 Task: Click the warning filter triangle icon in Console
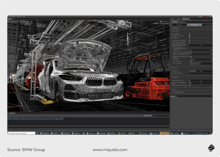point(148,116)
